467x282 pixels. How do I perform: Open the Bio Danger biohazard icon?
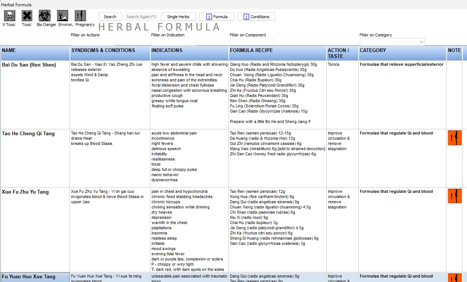click(45, 15)
